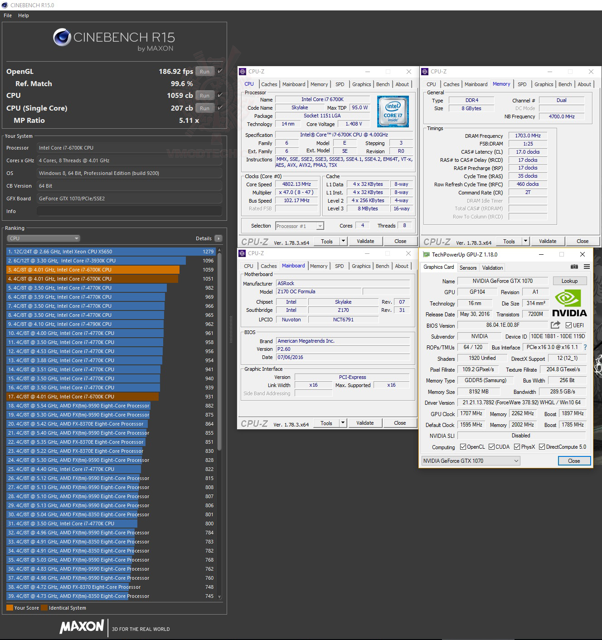Run the CPU benchmark
602x640 pixels.
[x=205, y=95]
